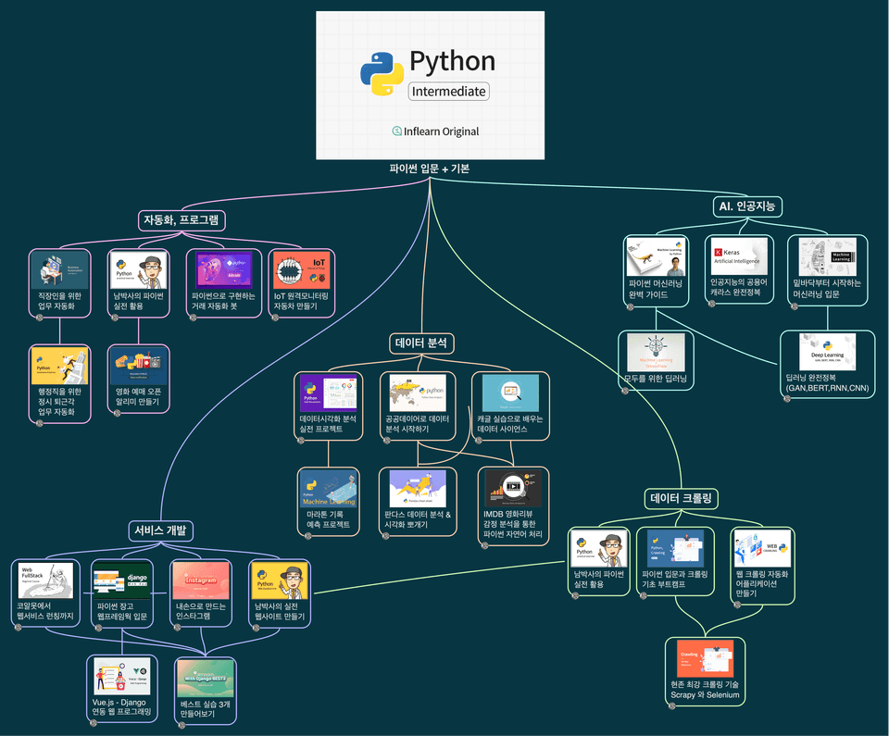Viewport: 889px width, 736px height.
Task: Open the Keras Artificial Intelligence thumbnail
Action: point(739,256)
